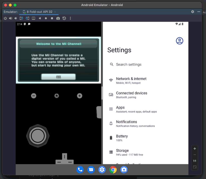The image size is (206, 179).
Task: Launch Camera app from taskbar
Action: 124,170
